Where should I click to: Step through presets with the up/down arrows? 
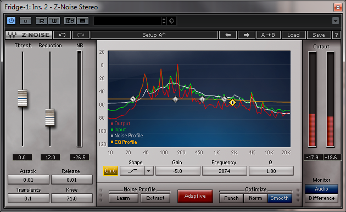164,21
